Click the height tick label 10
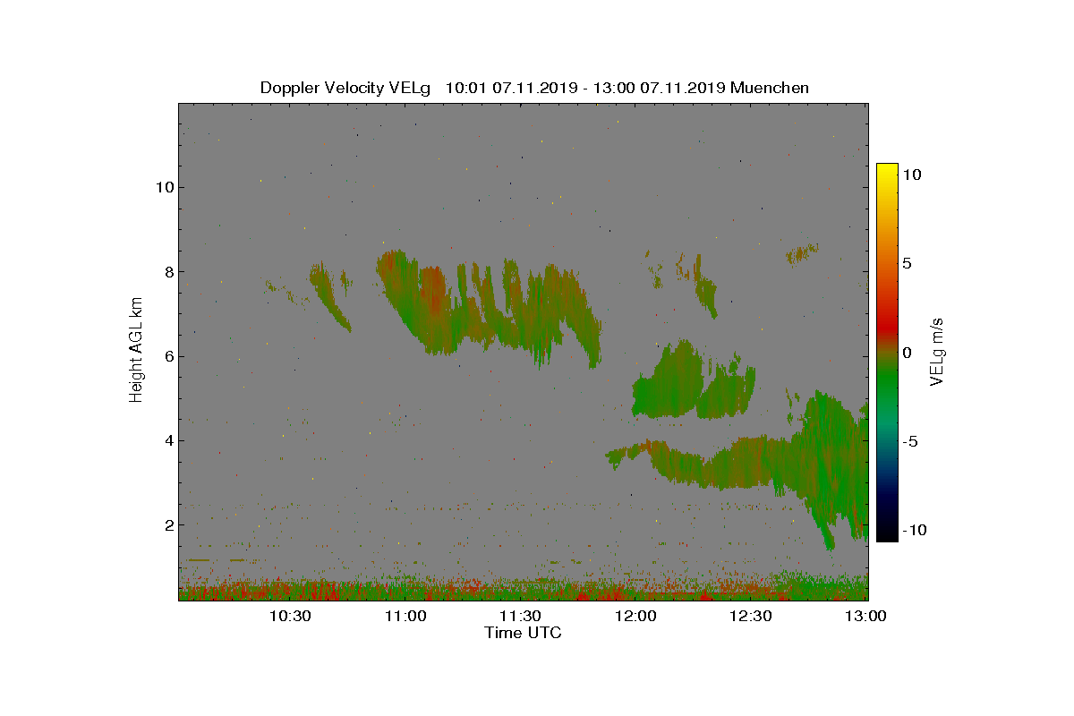The width and height of the screenshot is (1074, 716). (163, 187)
